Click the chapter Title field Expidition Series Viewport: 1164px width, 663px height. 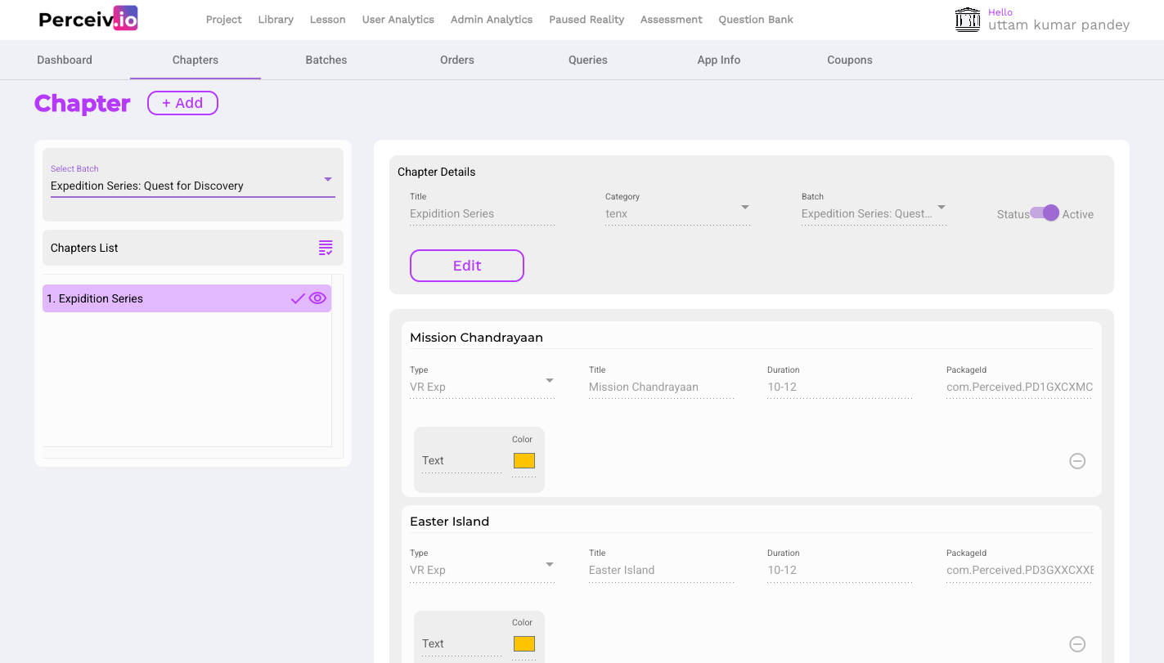(x=483, y=213)
